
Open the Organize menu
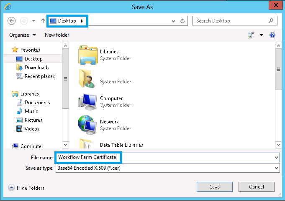tap(22, 35)
